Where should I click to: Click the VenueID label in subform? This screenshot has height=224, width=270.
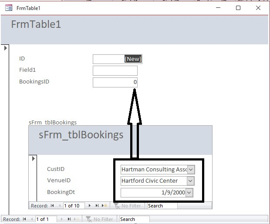point(59,181)
